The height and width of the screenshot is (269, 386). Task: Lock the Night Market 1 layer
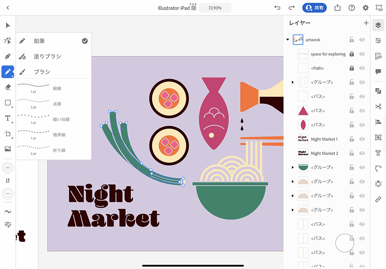pyautogui.click(x=352, y=139)
